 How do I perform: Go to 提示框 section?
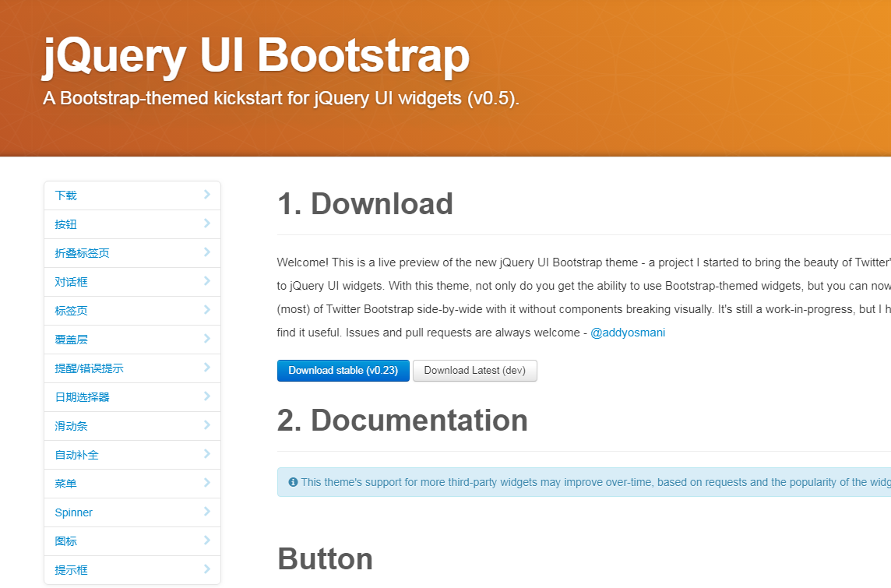click(132, 570)
